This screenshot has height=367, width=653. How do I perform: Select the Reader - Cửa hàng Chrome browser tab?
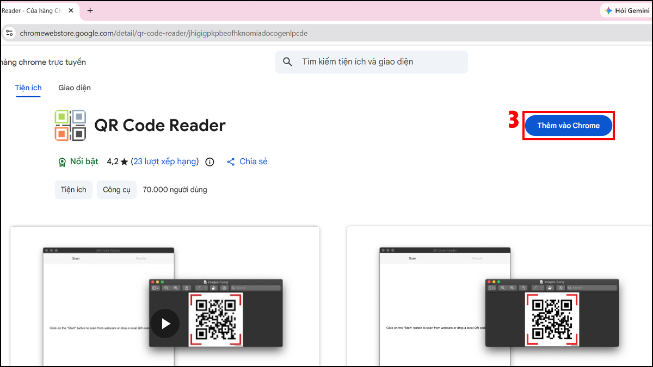pos(40,10)
